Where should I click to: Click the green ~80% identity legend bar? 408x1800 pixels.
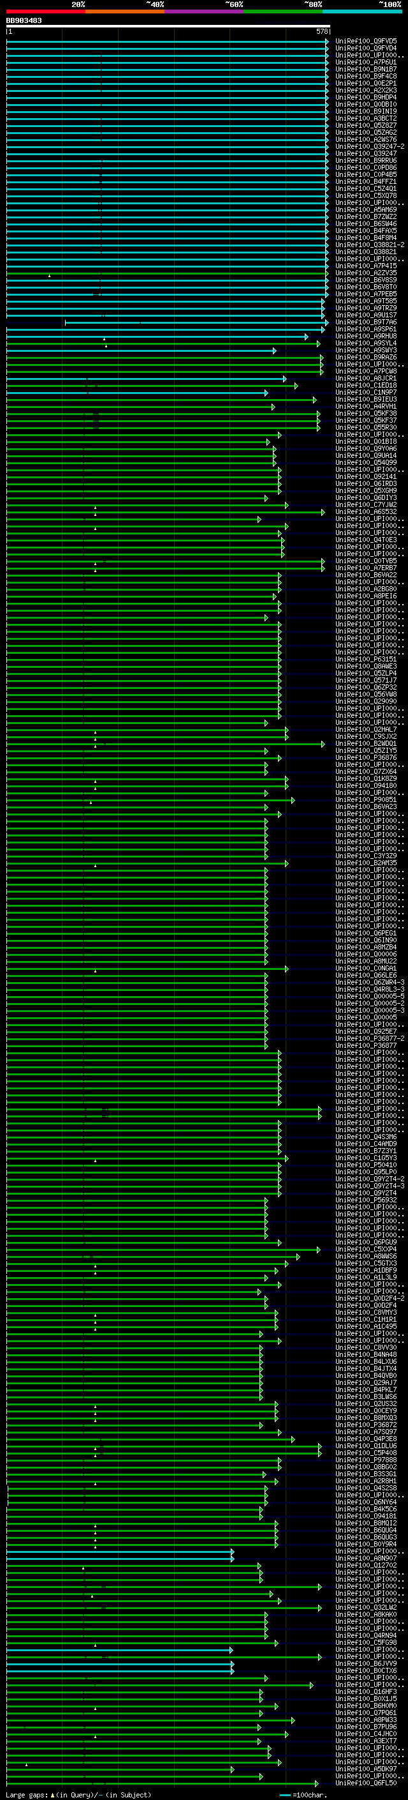(283, 11)
